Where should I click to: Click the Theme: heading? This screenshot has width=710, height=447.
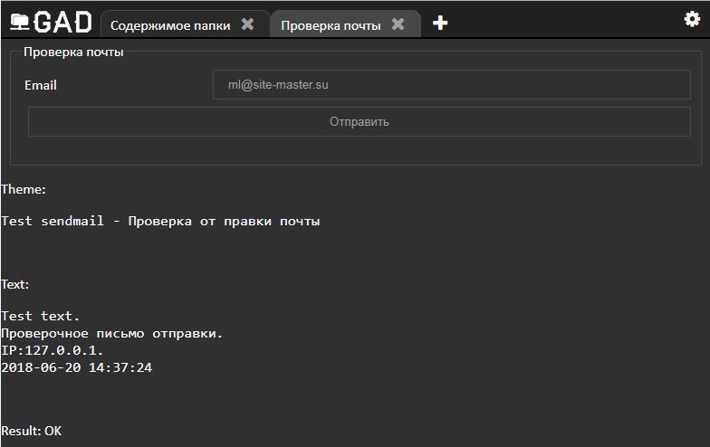(x=24, y=189)
